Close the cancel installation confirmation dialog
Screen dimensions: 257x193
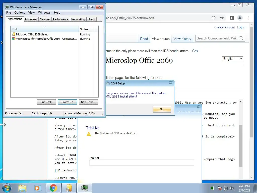[x=171, y=82]
